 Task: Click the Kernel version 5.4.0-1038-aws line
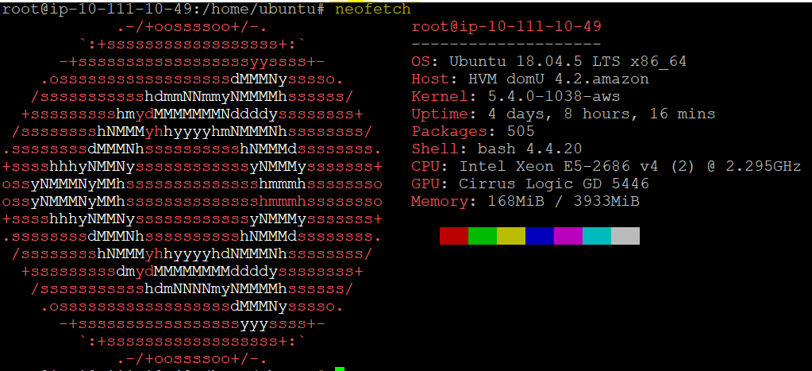click(x=515, y=96)
